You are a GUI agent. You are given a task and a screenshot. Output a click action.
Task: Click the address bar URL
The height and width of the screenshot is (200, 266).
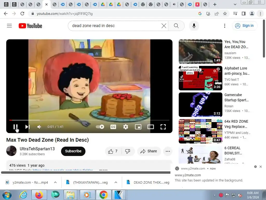tap(65, 14)
